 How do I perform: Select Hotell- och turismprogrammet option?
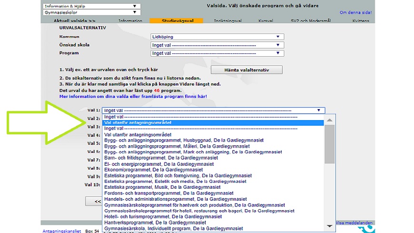[213, 217]
